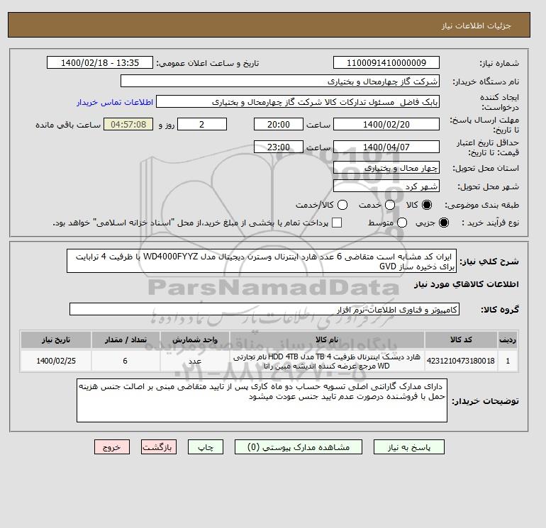
Task: Click delivery city field شهر کرد
Action: tap(386, 186)
